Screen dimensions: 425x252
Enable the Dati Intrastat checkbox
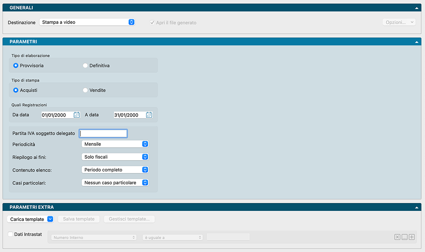10,234
